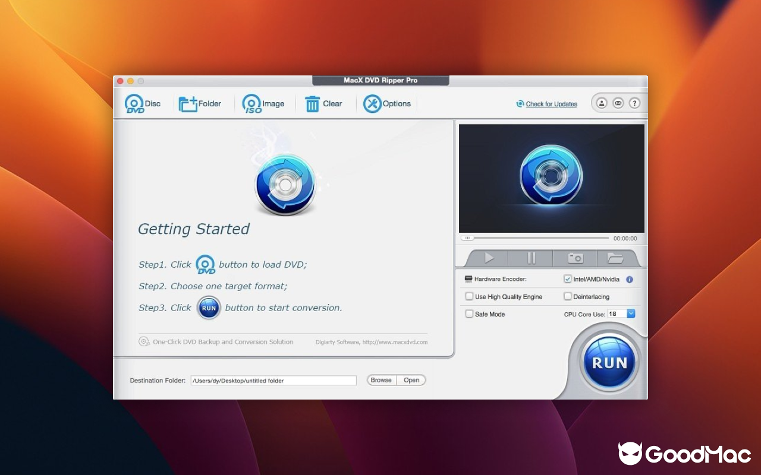Contact support via the email icon
Viewport: 761px width, 475px height.
(x=618, y=102)
